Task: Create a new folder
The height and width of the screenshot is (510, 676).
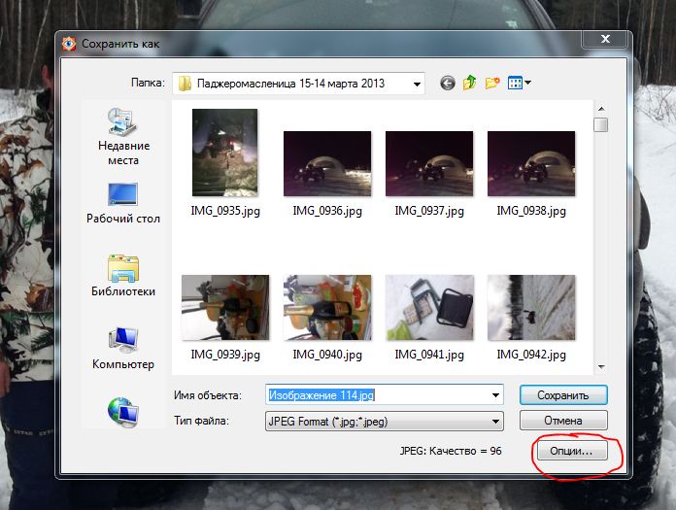Action: [492, 84]
